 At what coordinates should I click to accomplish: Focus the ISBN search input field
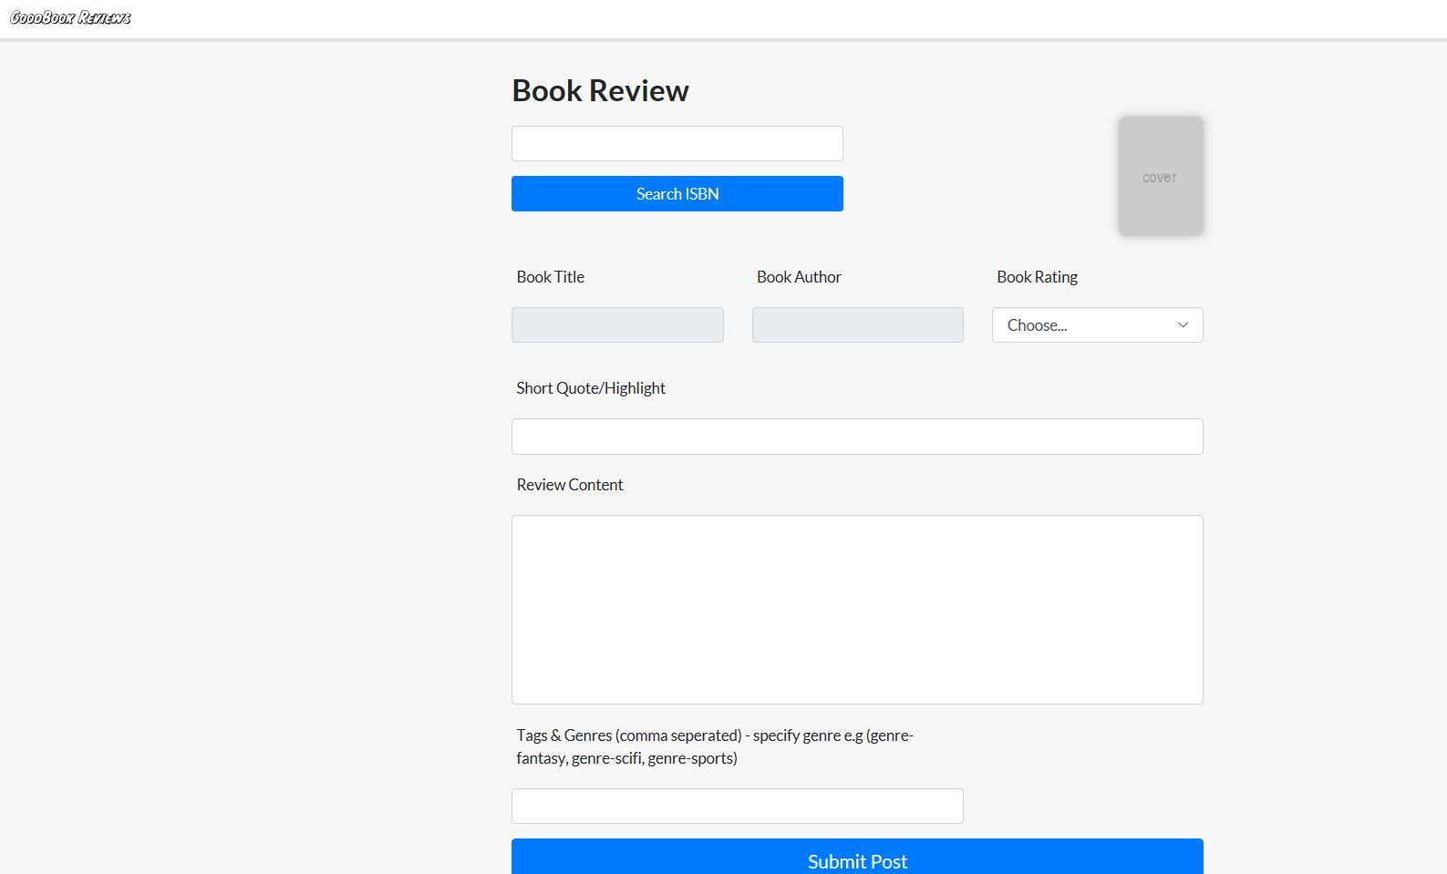[x=677, y=143]
